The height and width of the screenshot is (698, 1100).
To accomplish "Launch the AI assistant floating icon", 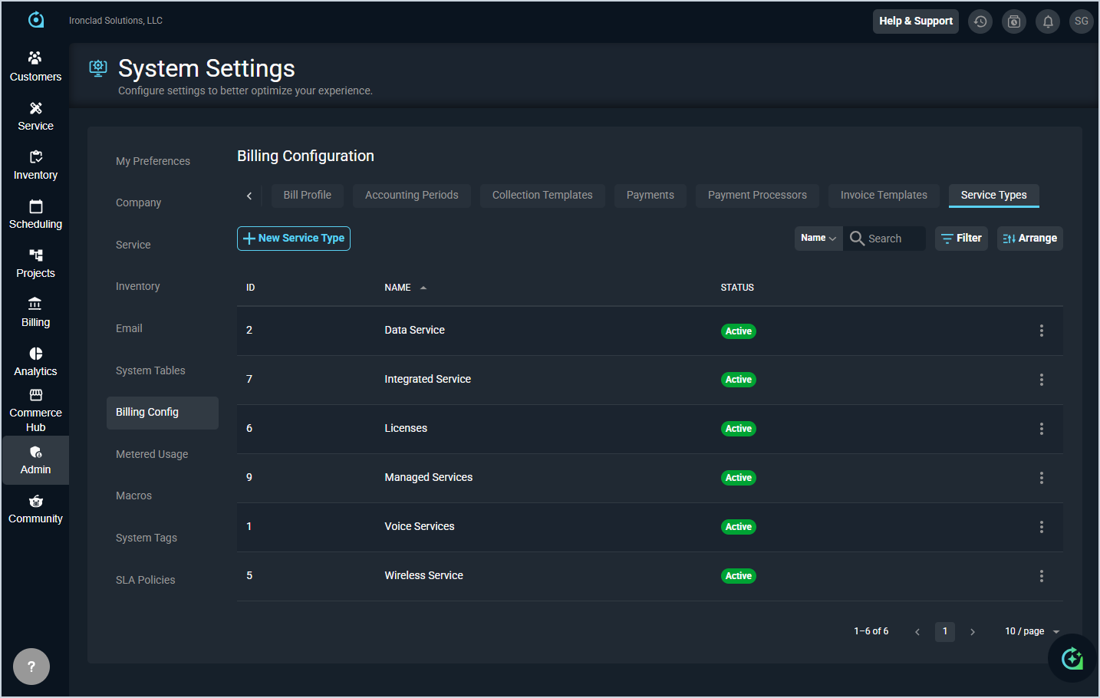I will (1072, 658).
